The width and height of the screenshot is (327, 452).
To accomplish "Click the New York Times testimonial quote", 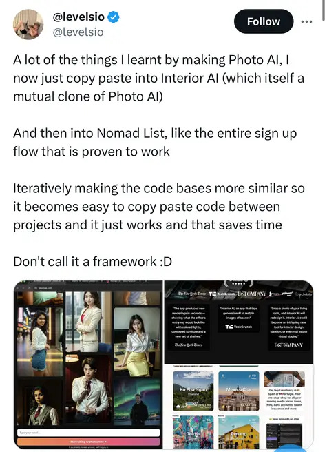I will (189, 322).
